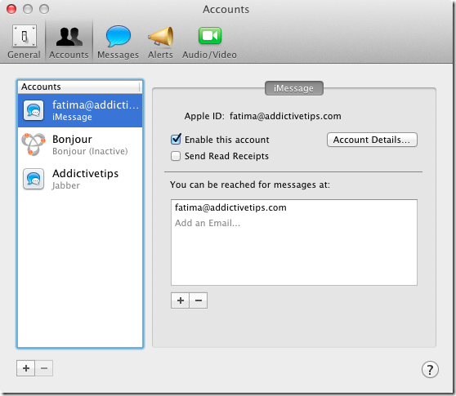
Task: Add a new email address with plus
Action: click(181, 300)
